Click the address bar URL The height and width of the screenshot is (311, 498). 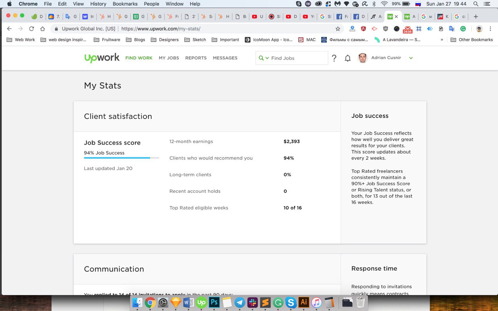pos(161,29)
